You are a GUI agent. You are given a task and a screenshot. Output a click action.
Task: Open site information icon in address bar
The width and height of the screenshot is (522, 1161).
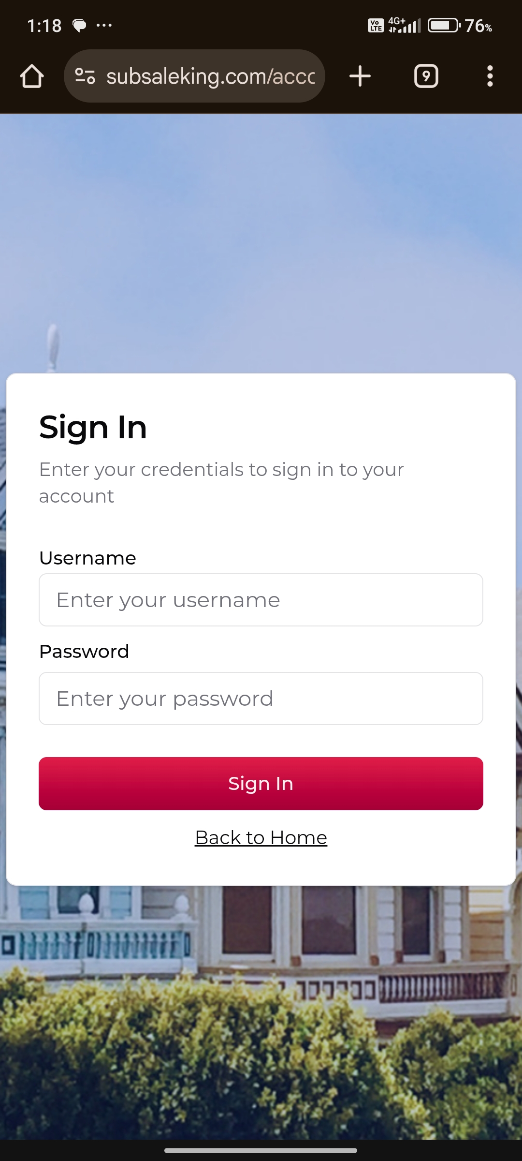pyautogui.click(x=85, y=76)
